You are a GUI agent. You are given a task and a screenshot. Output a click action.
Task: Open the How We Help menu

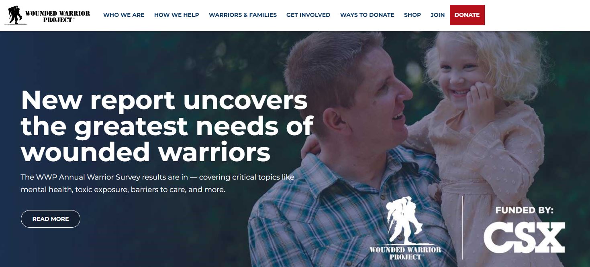coord(177,15)
